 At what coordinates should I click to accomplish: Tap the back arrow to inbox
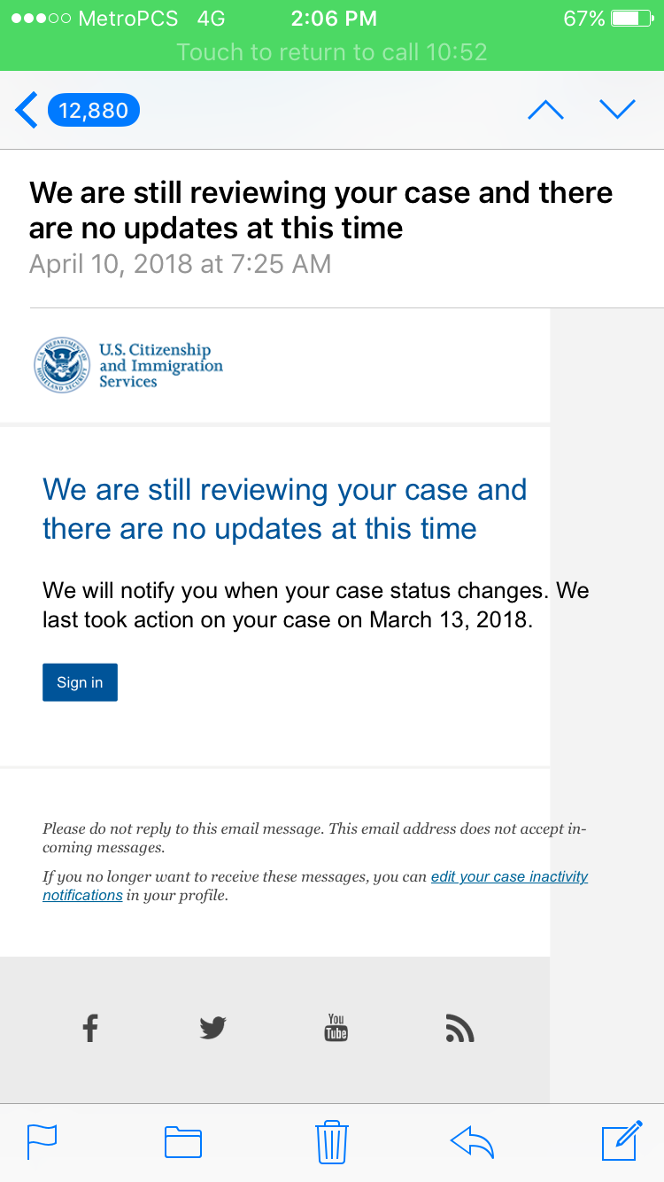tap(27, 111)
